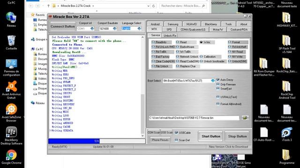The height and width of the screenshot is (168, 300).
Task: Switch to the Blackberry tab
Action: coord(211,24)
